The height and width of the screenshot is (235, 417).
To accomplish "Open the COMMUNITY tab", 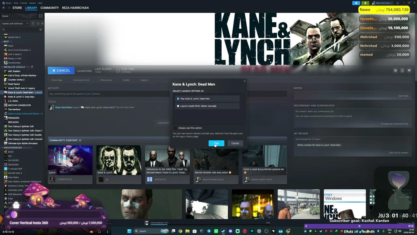I will pyautogui.click(x=50, y=8).
